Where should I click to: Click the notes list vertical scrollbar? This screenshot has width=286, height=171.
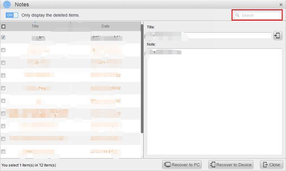pos(142,78)
